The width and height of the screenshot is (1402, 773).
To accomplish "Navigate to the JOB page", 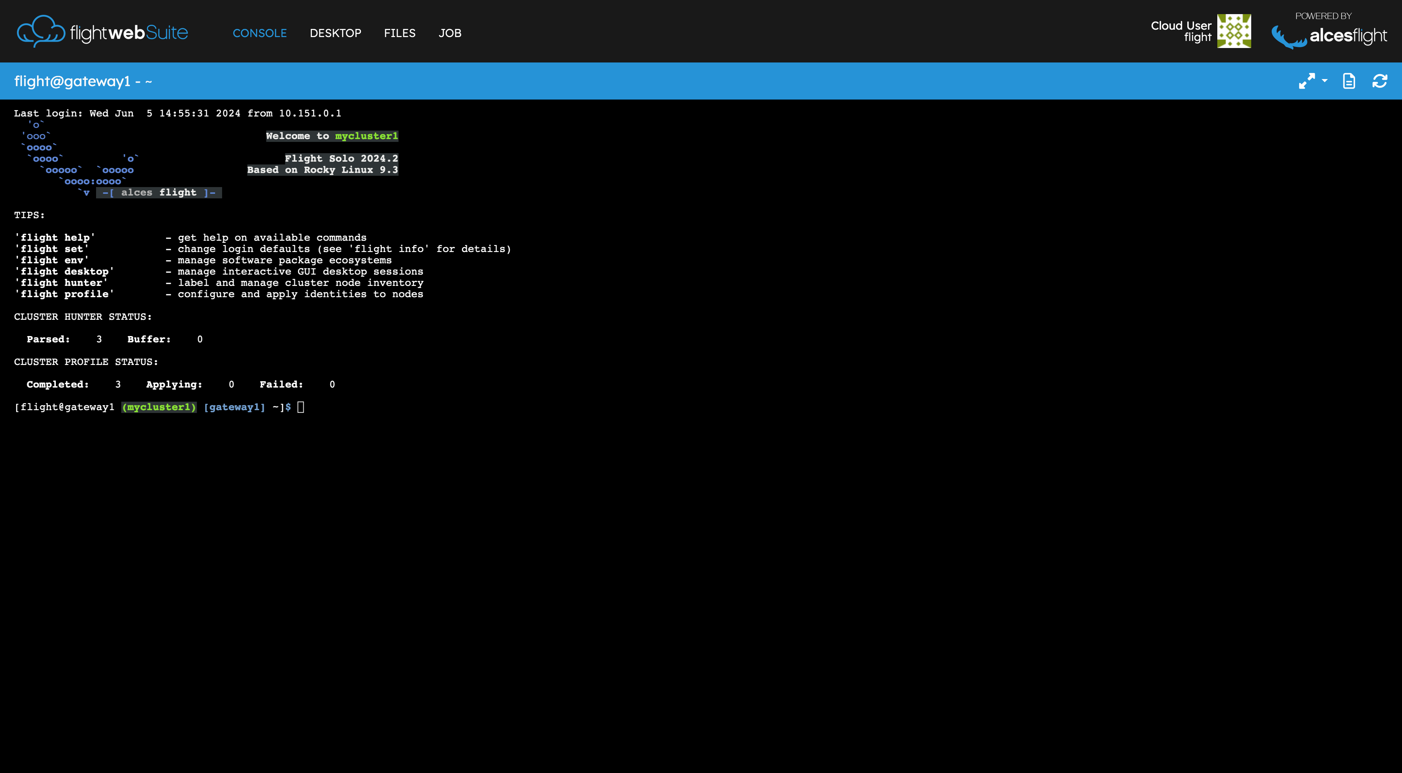I will [450, 33].
